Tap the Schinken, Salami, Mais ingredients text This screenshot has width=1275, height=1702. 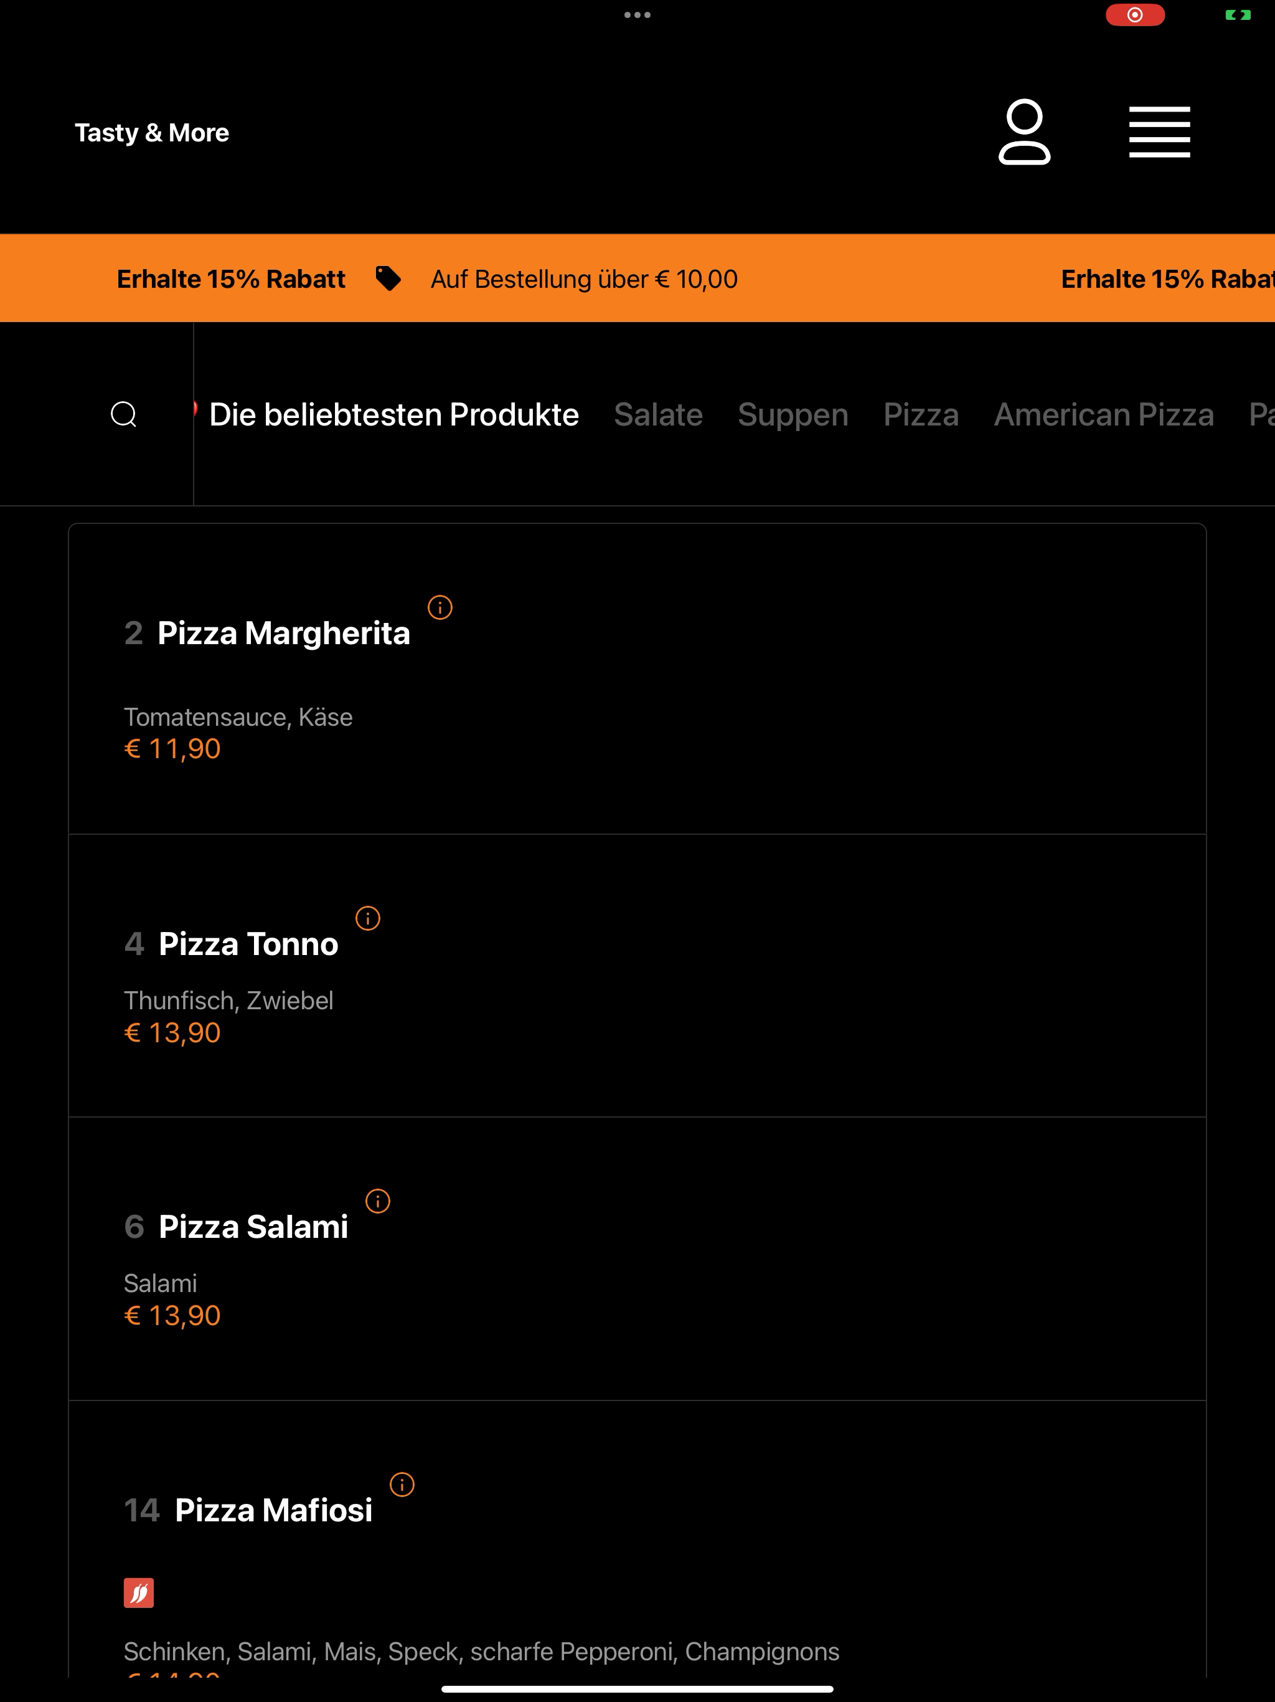(x=481, y=1651)
